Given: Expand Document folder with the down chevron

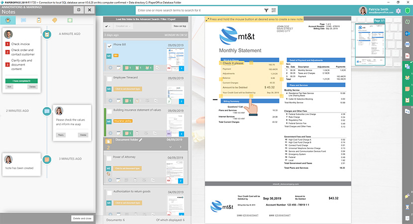Looking at the screenshot, I should (170, 147).
